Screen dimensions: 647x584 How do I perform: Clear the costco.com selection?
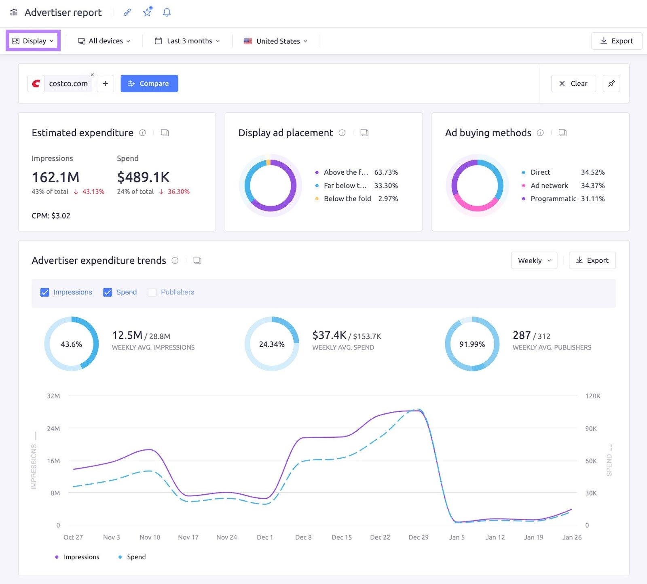tap(573, 83)
